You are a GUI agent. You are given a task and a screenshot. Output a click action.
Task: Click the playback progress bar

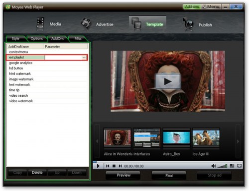pyautogui.click(x=168, y=162)
